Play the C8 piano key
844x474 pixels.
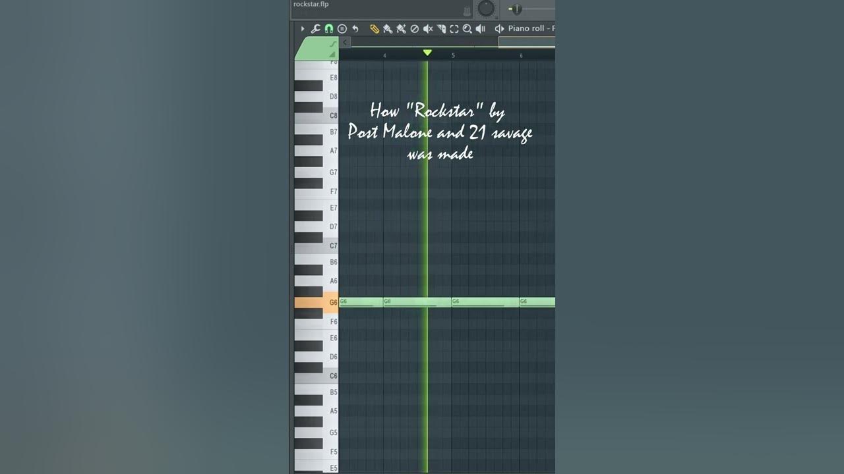tap(316, 117)
